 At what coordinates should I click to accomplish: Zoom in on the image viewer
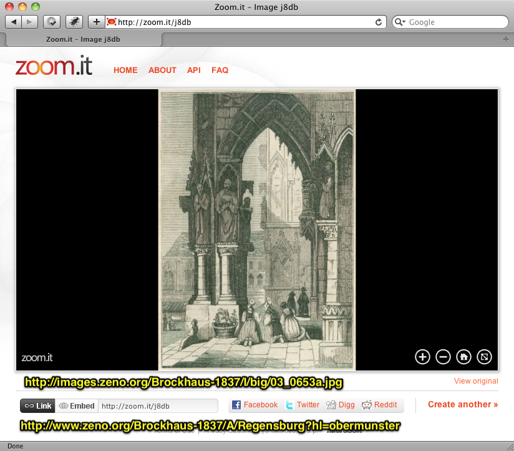(422, 357)
